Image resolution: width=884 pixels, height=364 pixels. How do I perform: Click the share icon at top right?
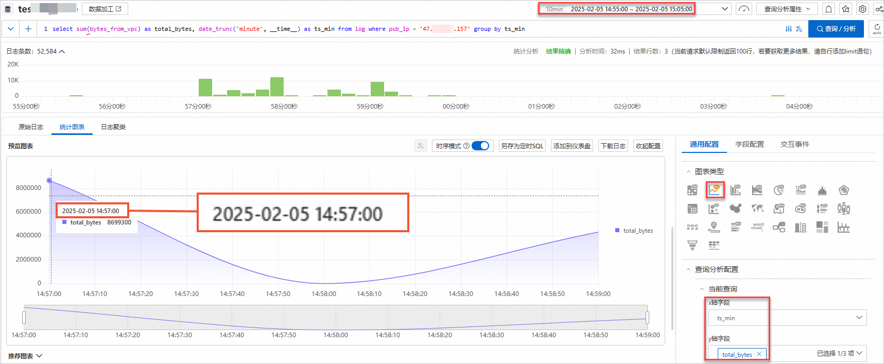(x=879, y=9)
